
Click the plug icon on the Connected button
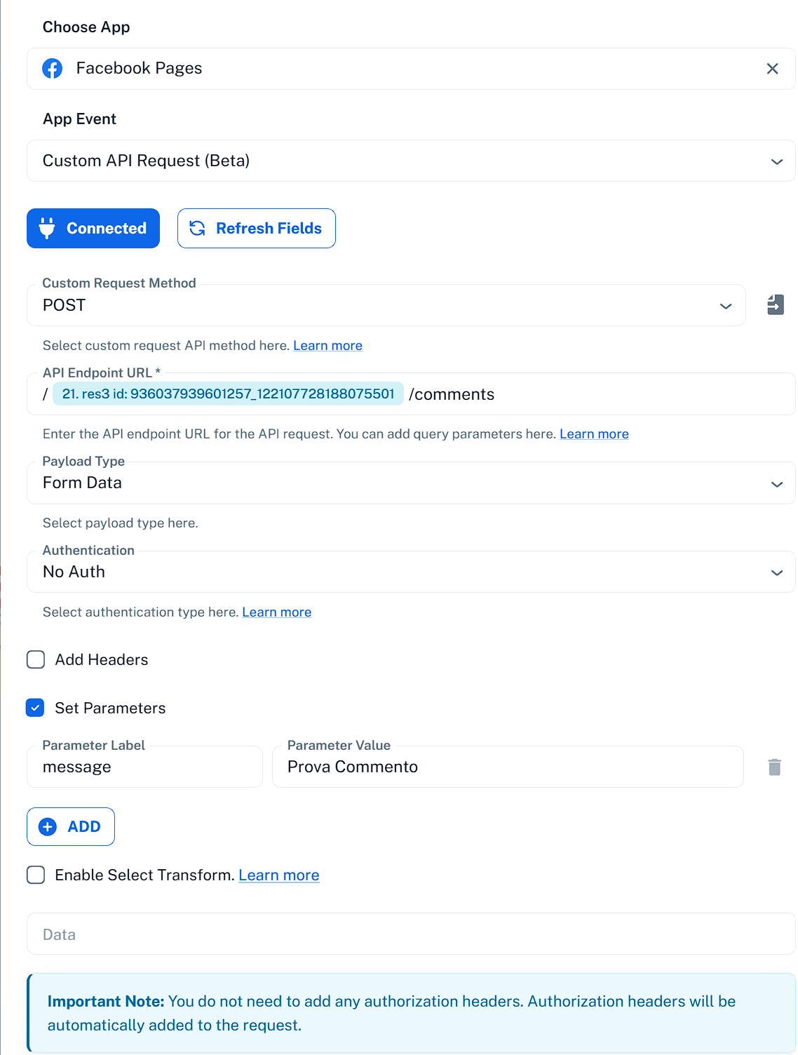coord(47,228)
